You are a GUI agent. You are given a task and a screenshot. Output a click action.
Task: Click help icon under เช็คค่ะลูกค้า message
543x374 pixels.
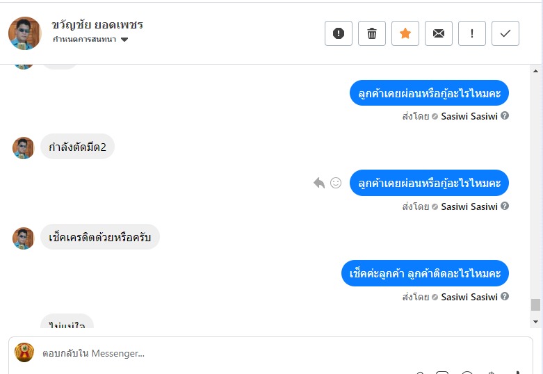click(x=505, y=297)
